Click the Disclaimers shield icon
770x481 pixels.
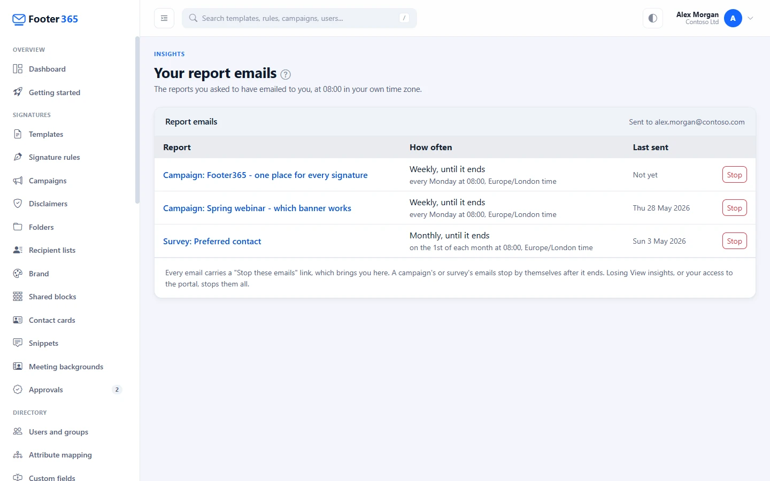tap(18, 204)
